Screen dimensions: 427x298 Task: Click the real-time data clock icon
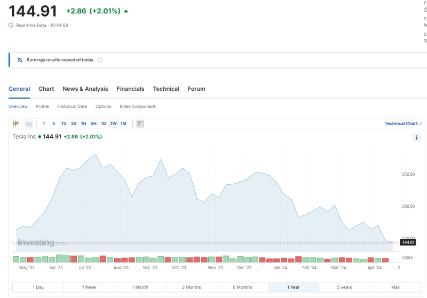pyautogui.click(x=11, y=25)
